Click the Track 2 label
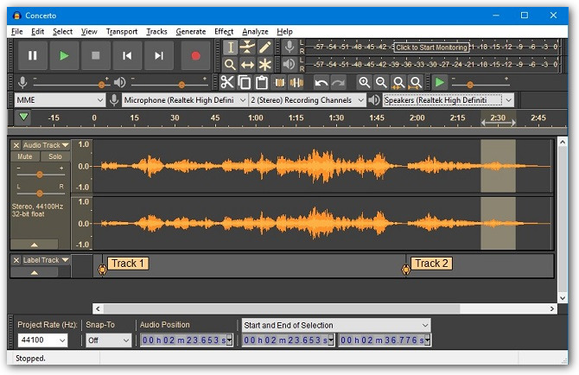This screenshot has height=375, width=579. pos(431,264)
